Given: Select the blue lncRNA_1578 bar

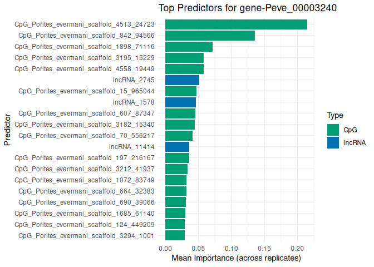Looking at the screenshot, I should pyautogui.click(x=180, y=102).
